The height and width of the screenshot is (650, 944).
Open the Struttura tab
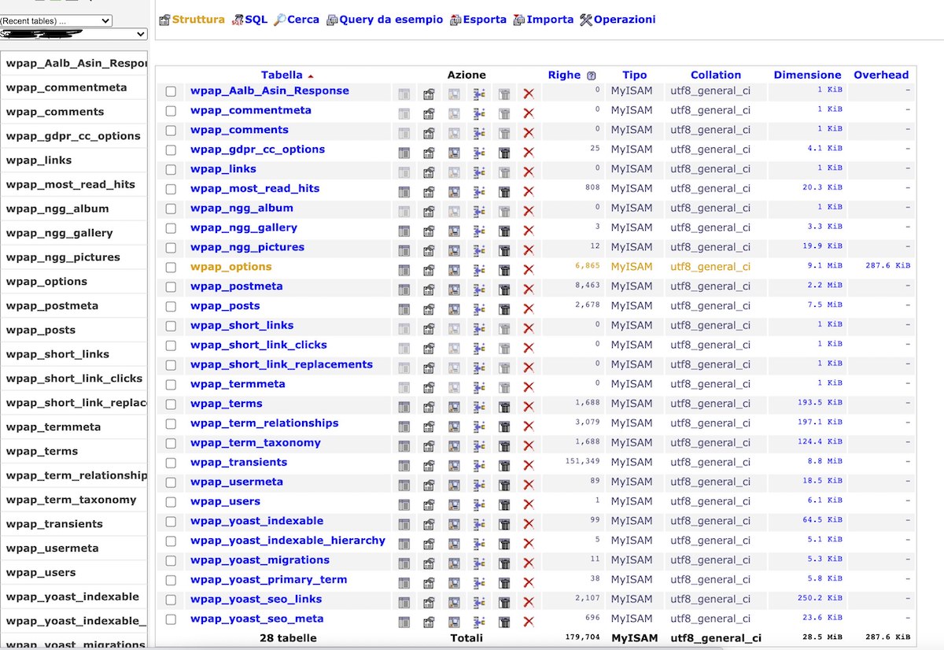[x=192, y=20]
